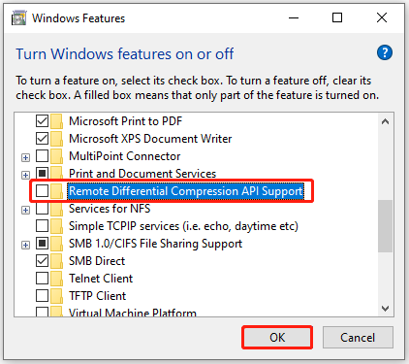Enable the Telnet Client checkbox

coord(42,279)
